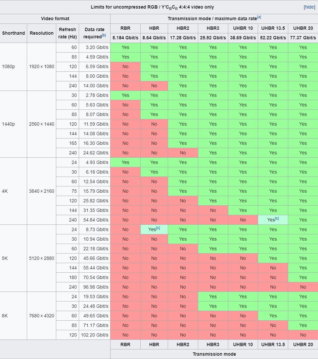Click the 5120 × 2880 resolution cell
Viewport: 318px width, 359px height.
pyautogui.click(x=42, y=258)
